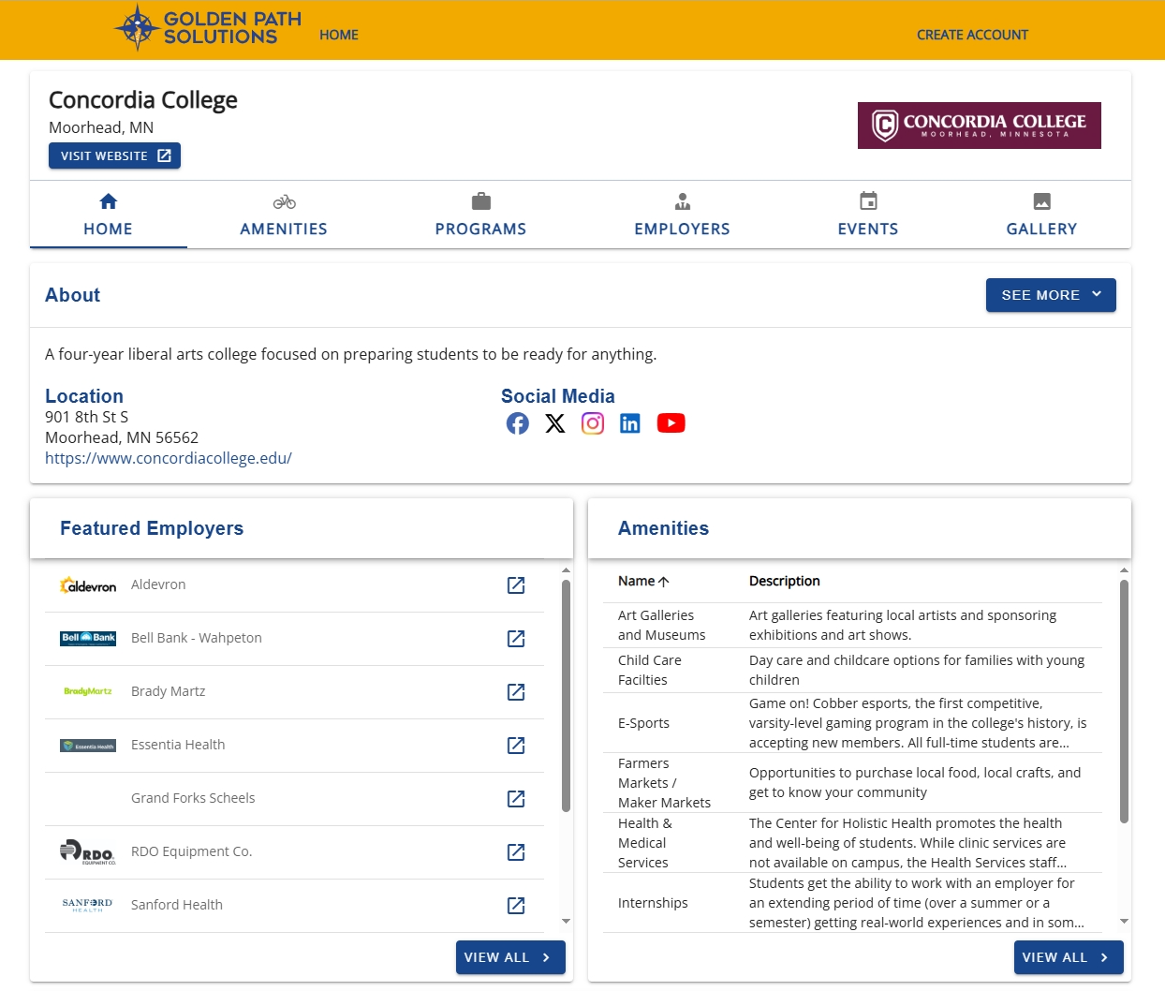
Task: Click the Bell Bank logo image
Action: pos(88,639)
